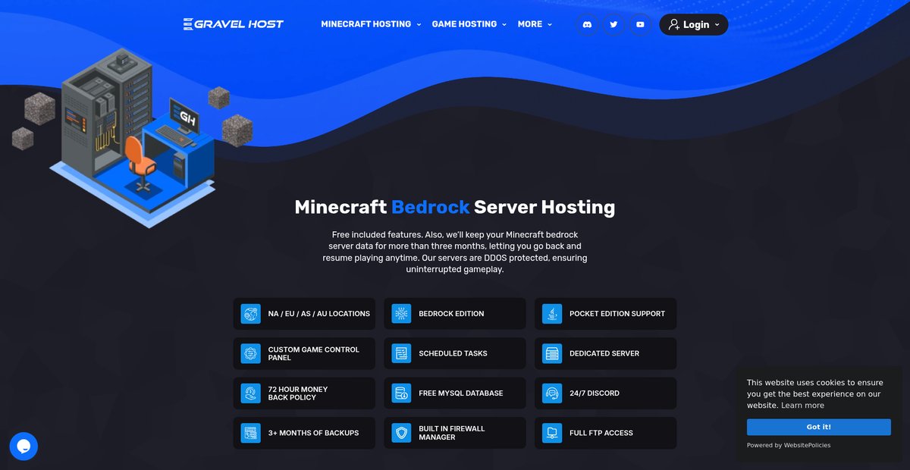Click the 'BUILT IN FIREWALL MANAGER' text

point(452,433)
